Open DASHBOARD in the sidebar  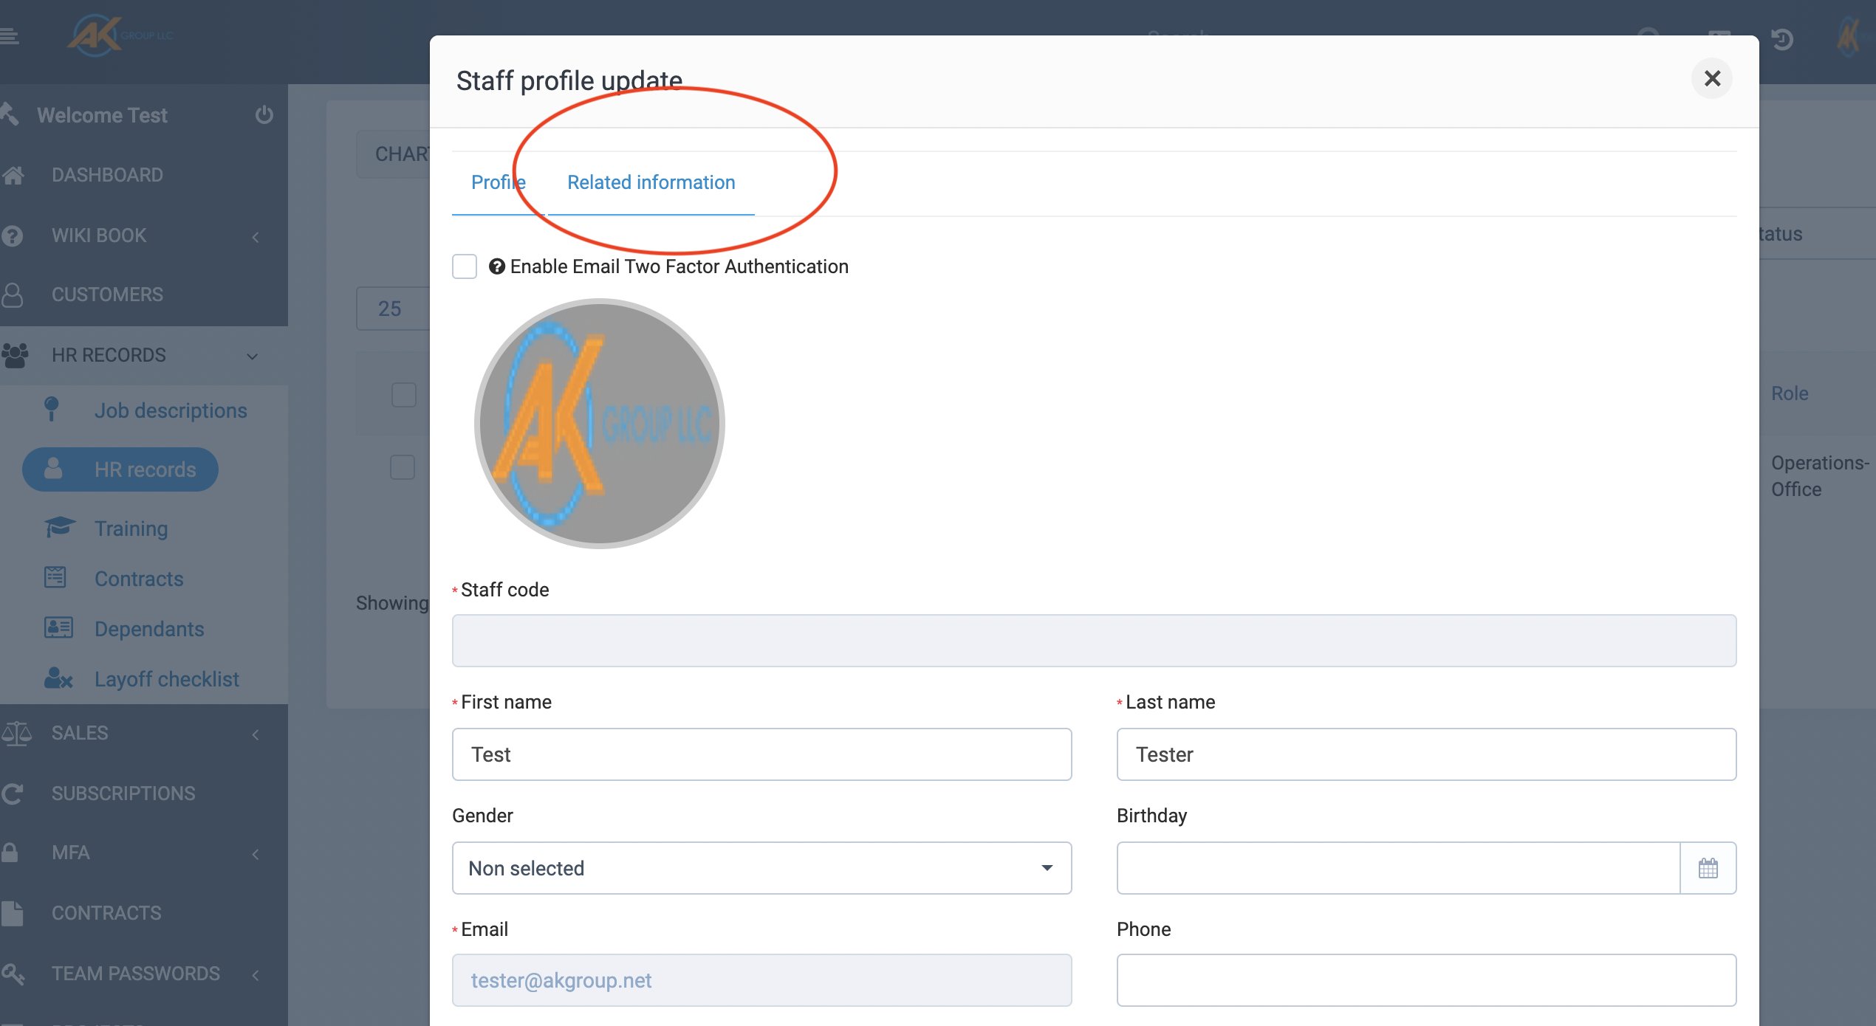pyautogui.click(x=107, y=175)
